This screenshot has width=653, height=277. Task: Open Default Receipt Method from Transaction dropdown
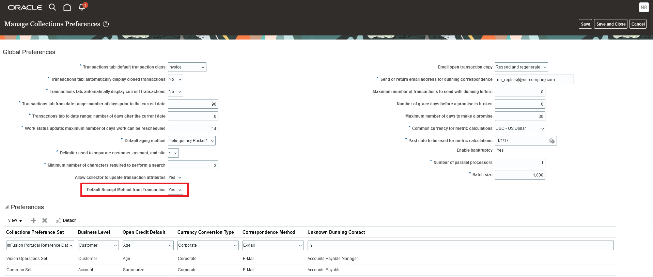click(x=175, y=190)
